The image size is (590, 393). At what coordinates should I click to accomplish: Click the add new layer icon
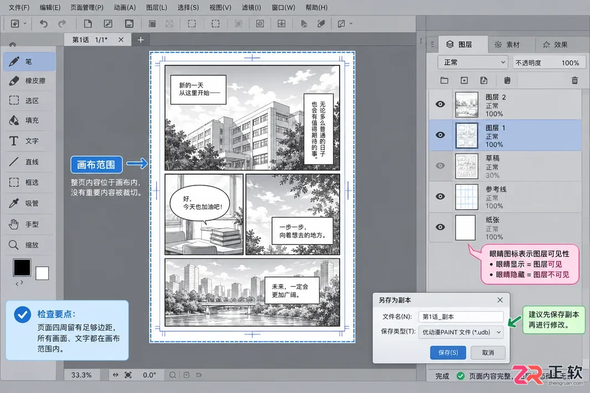[464, 80]
